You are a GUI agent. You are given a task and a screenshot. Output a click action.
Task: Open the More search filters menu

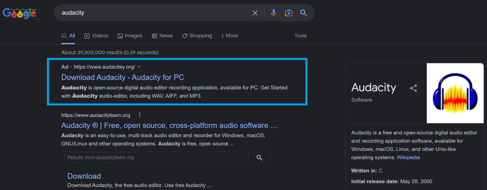point(230,36)
